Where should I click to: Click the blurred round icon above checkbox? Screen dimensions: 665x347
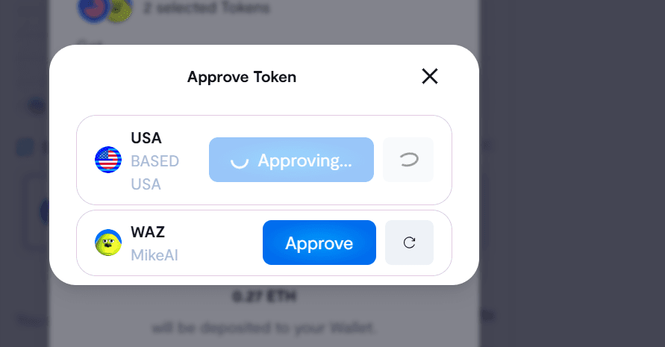click(37, 106)
